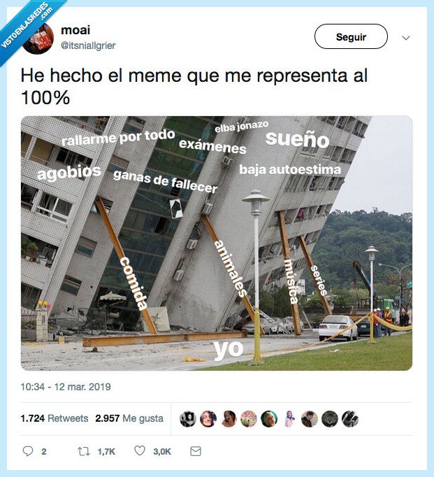This screenshot has height=477, width=434.
Task: Like the tweet with heart icon
Action: [x=140, y=450]
